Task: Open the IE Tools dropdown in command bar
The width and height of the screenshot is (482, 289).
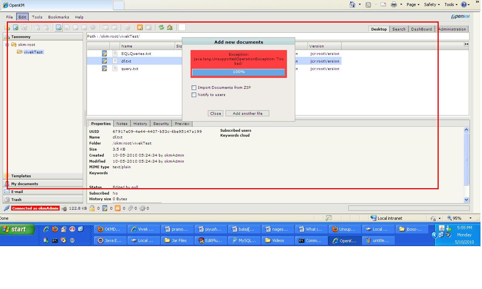Action: pyautogui.click(x=451, y=5)
